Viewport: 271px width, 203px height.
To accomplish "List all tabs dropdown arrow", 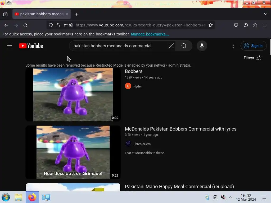I will click(x=266, y=14).
